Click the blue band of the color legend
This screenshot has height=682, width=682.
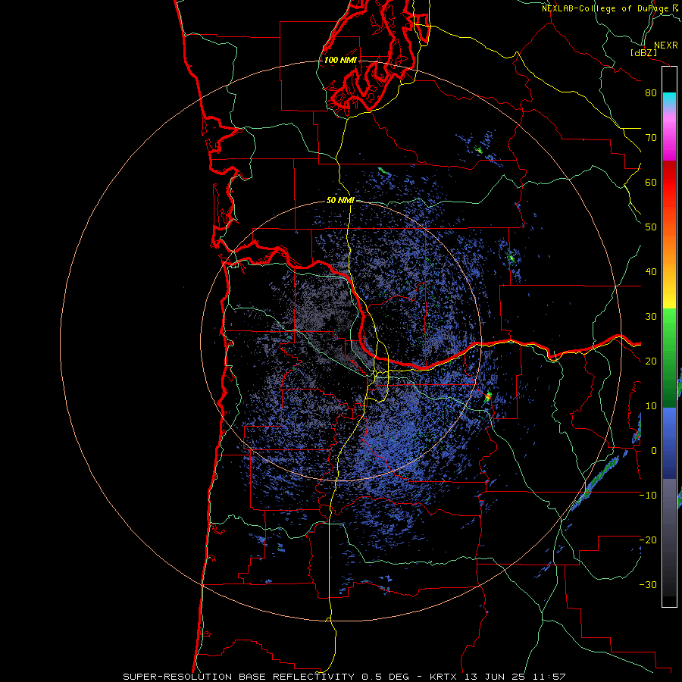pyautogui.click(x=669, y=443)
